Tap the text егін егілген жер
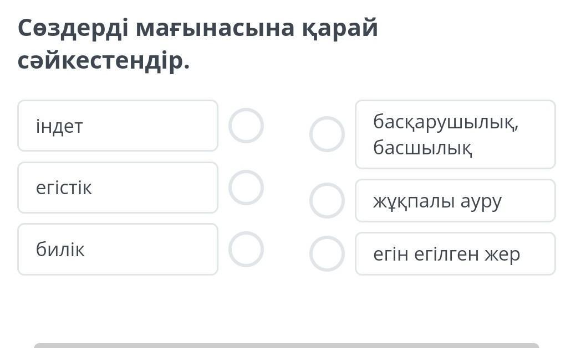This screenshot has width=586, height=348. pos(446,254)
